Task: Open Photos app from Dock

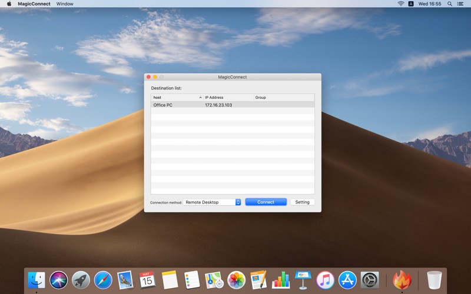Action: 237,280
